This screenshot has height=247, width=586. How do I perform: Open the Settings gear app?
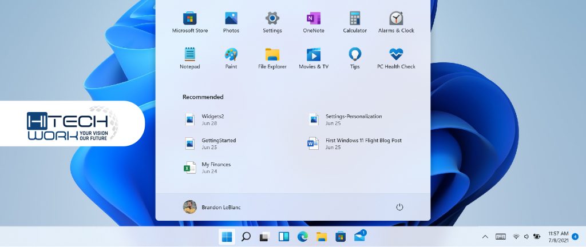(x=272, y=22)
